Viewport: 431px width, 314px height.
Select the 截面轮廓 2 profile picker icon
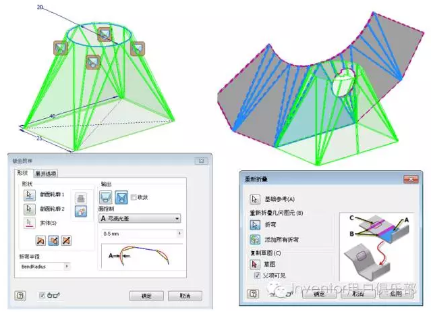pyautogui.click(x=28, y=208)
